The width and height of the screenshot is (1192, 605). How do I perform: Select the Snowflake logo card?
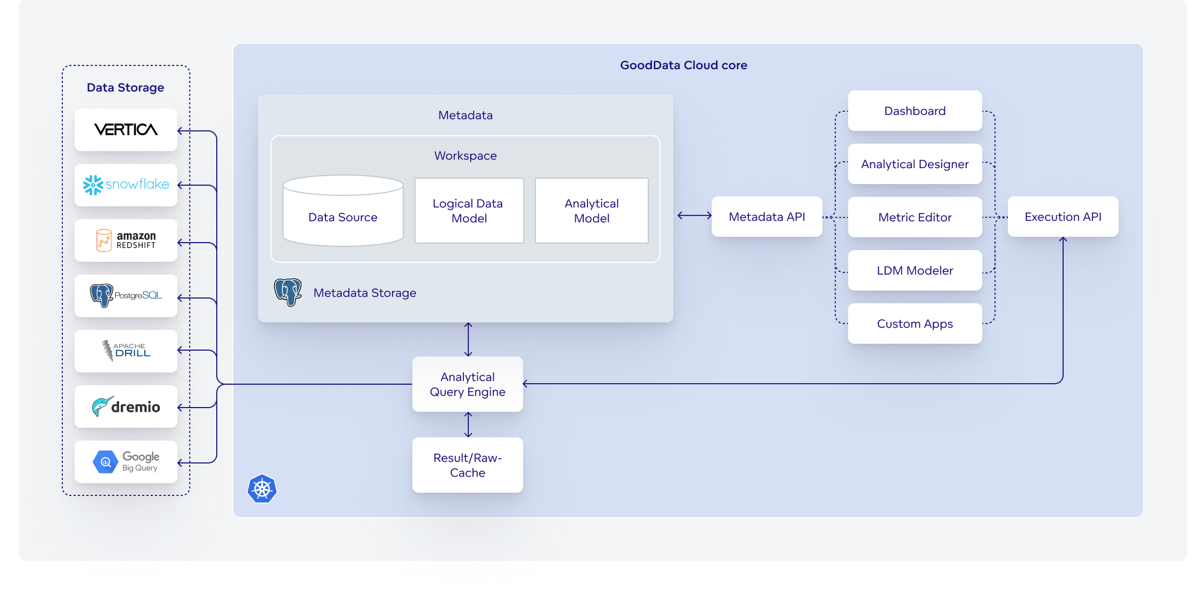[126, 185]
